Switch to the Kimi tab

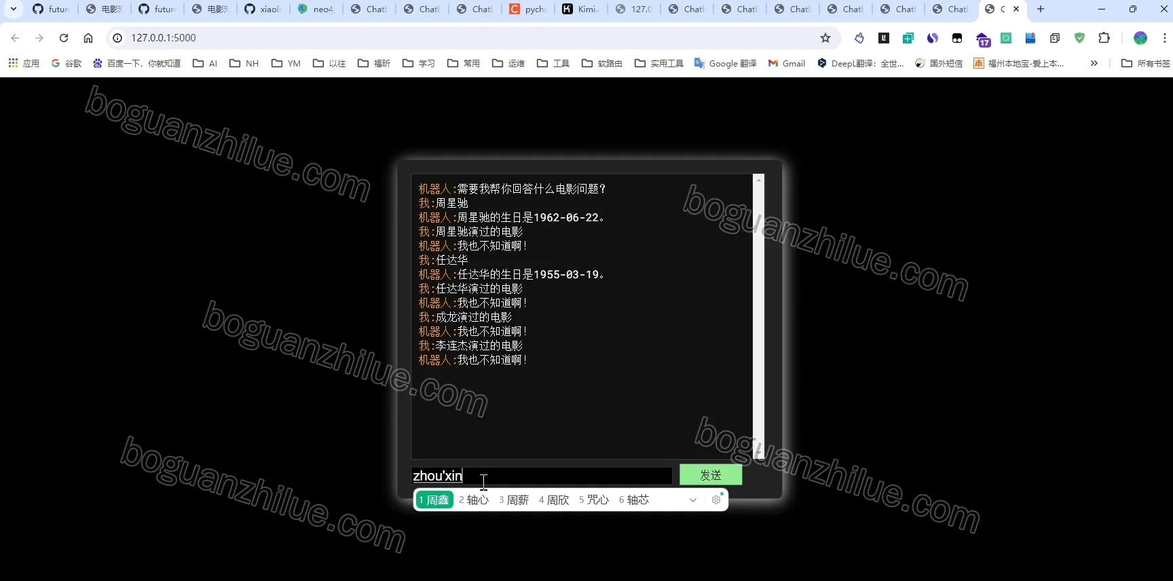[x=580, y=9]
